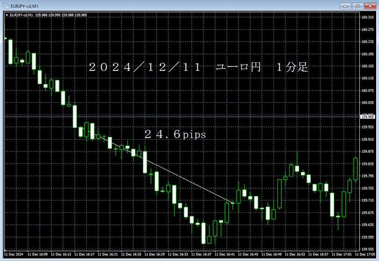Click the '11 Dec 16:21' time axis label
Screen dimensions: 379x261
click(x=108, y=254)
